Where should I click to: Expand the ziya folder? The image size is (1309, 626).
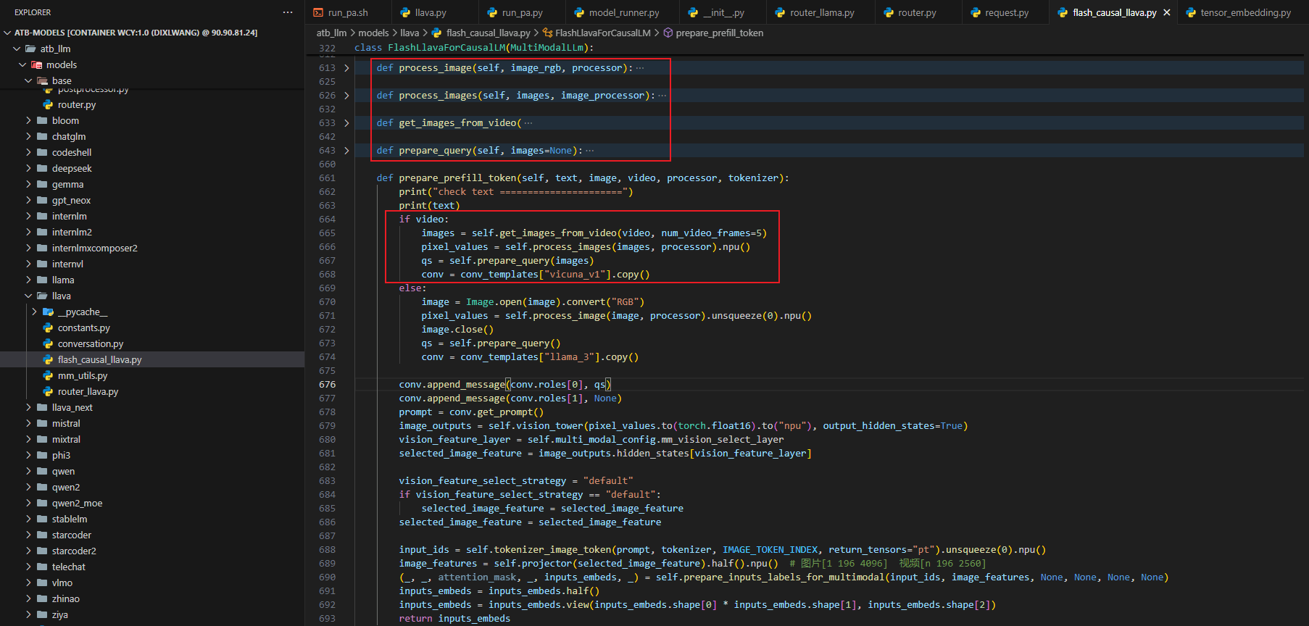[28, 614]
